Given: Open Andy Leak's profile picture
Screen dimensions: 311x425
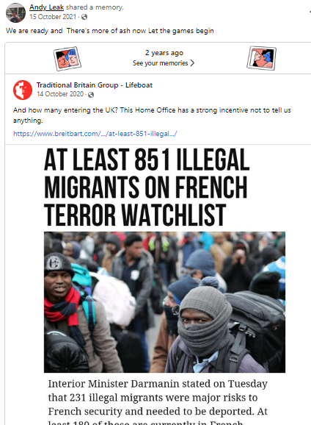Looking at the screenshot, I should [15, 12].
